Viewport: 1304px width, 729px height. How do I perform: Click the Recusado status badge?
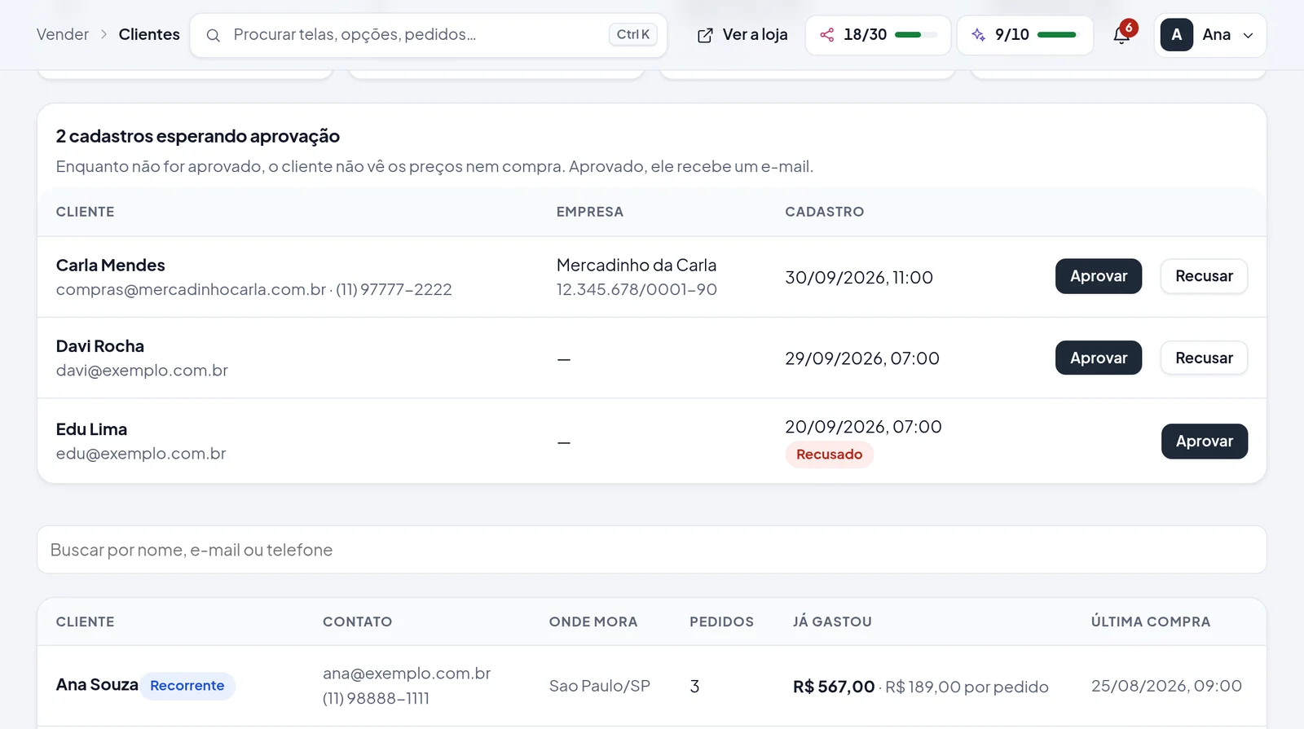click(x=829, y=455)
